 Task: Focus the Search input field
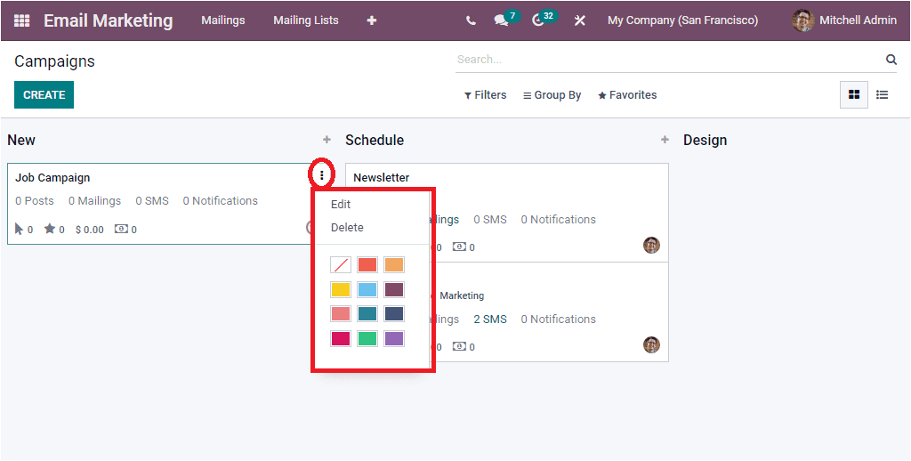(667, 60)
